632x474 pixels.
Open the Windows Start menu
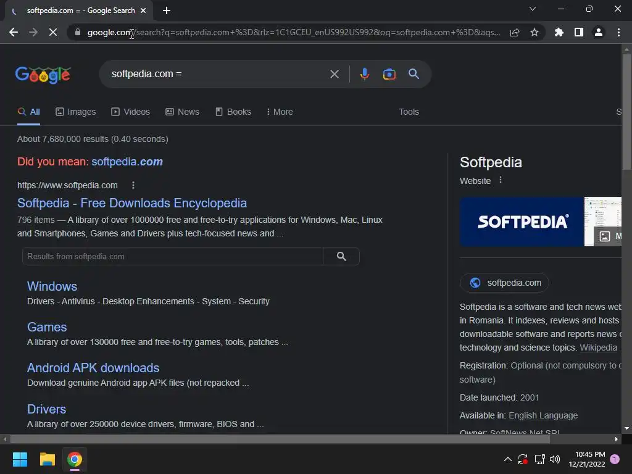point(20,459)
